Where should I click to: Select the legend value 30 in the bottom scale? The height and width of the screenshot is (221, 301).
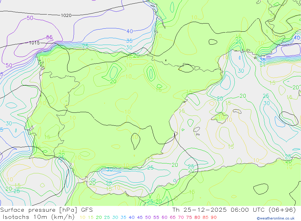(115, 217)
